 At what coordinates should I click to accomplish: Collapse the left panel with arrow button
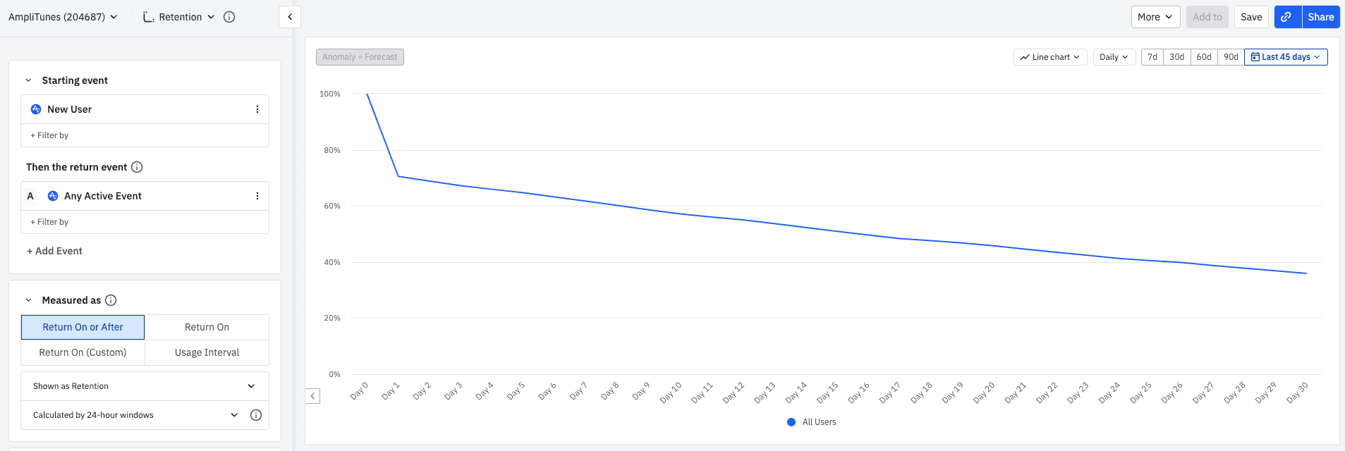[x=290, y=17]
